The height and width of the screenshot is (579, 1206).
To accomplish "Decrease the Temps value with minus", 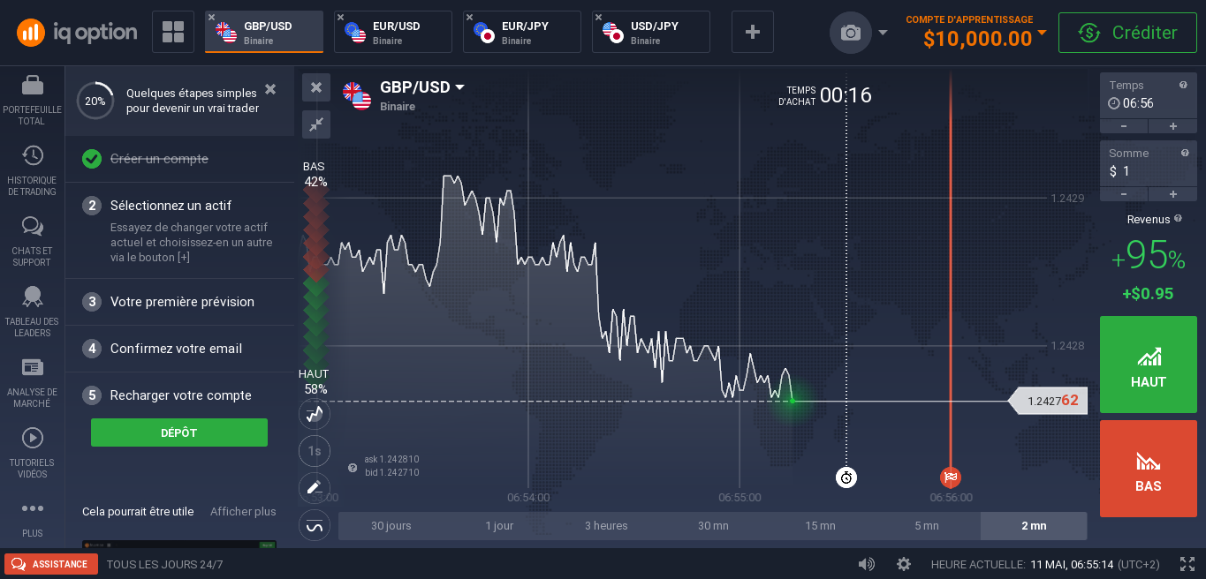I will point(1124,126).
